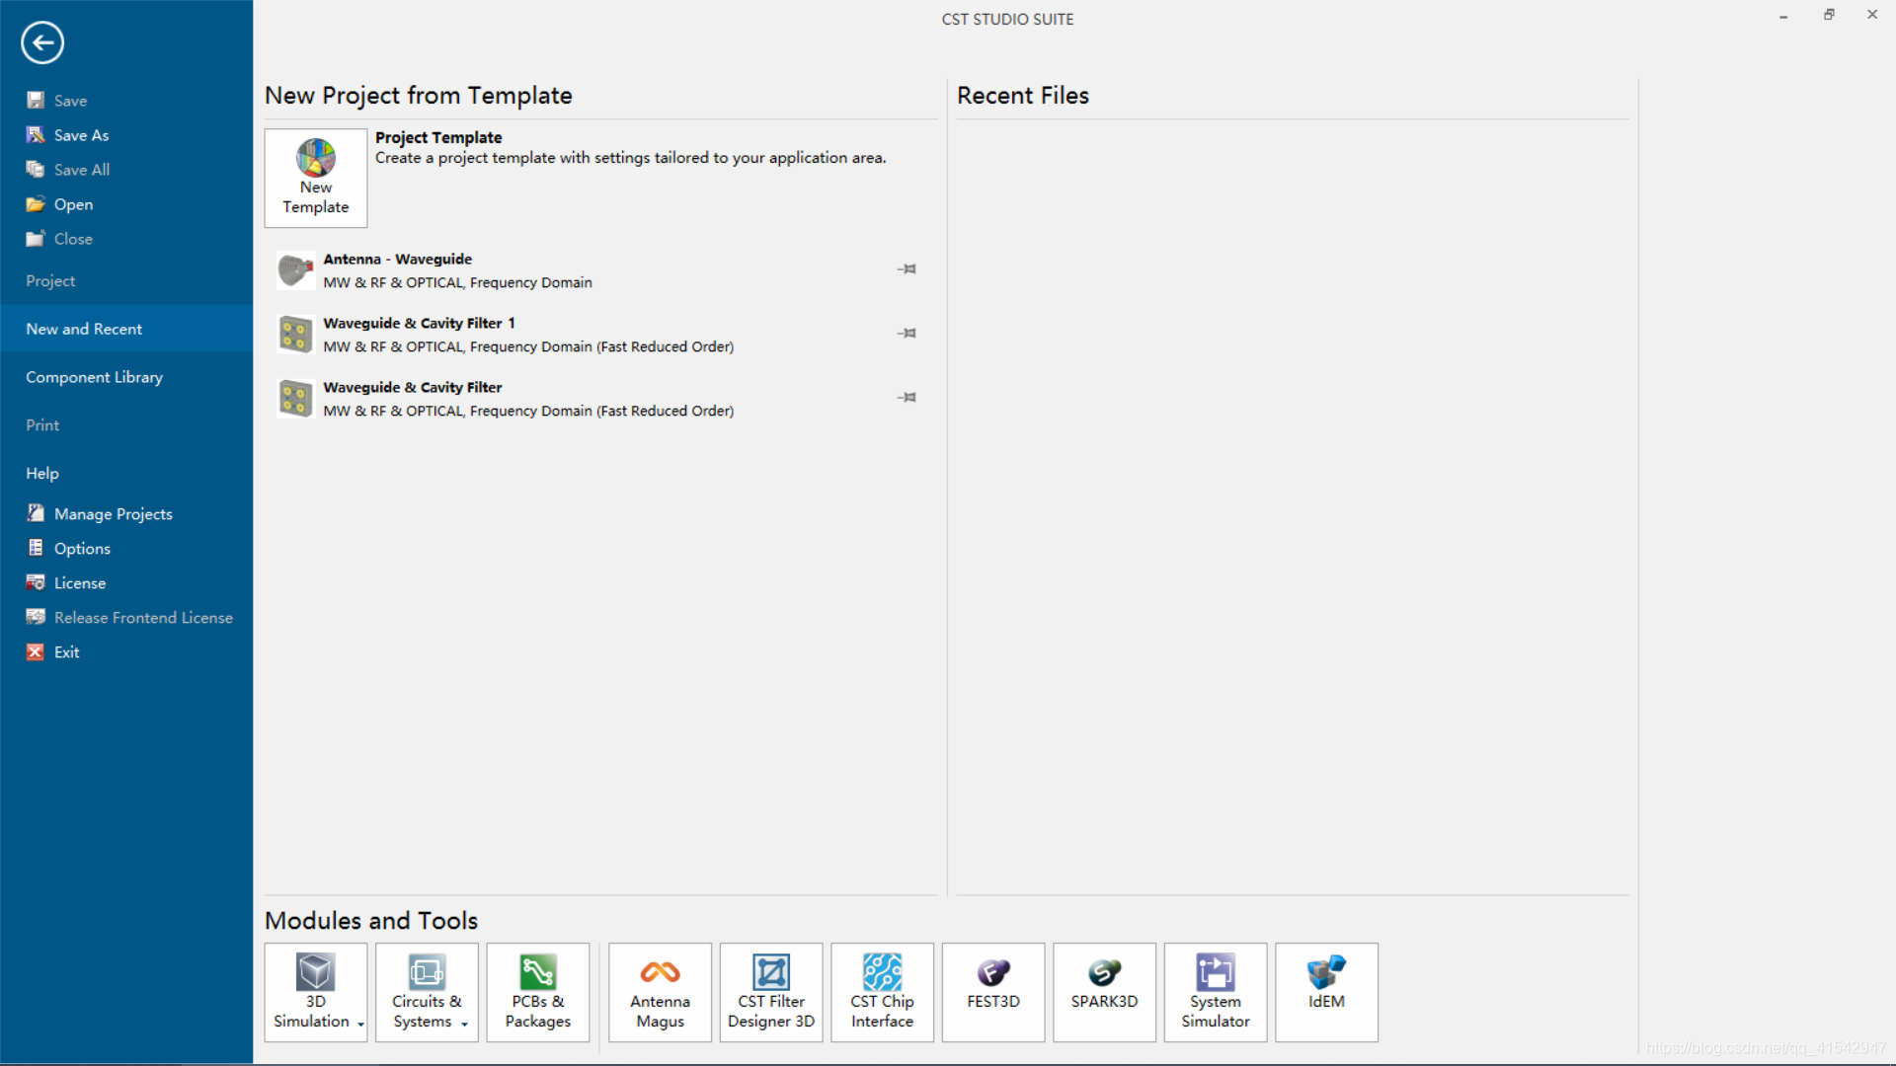Click the License icon
The width and height of the screenshot is (1896, 1066).
point(36,582)
